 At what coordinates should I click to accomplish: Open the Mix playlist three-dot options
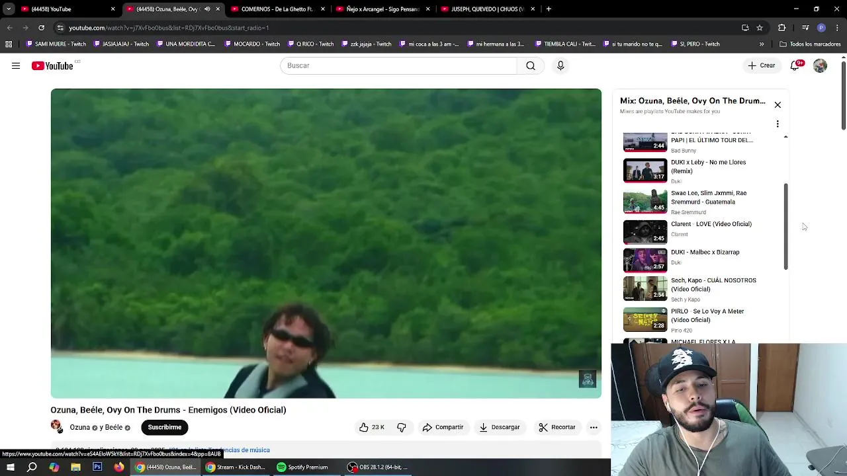pyautogui.click(x=778, y=124)
